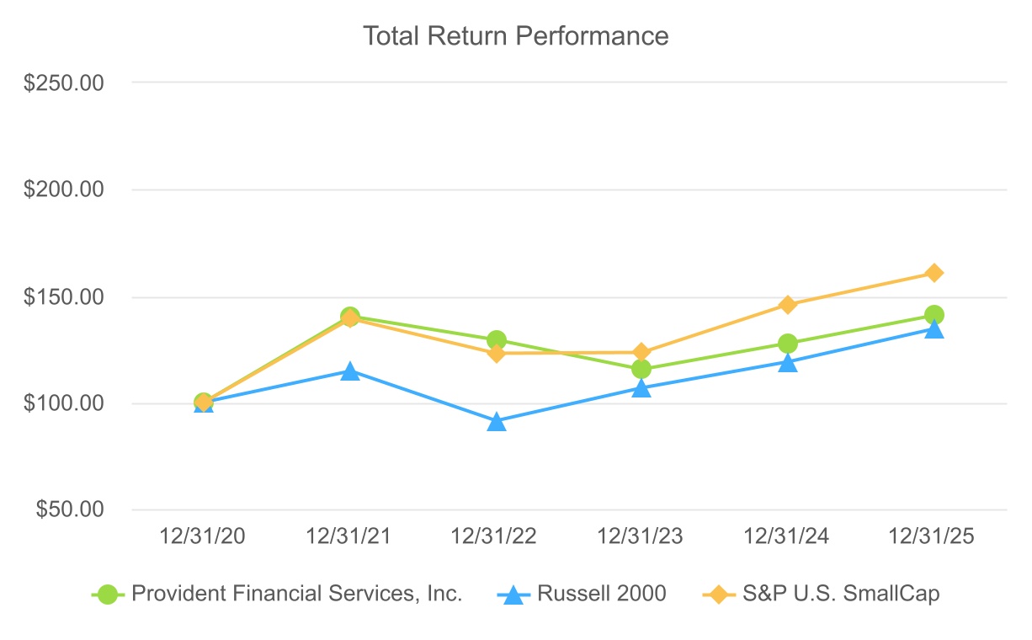The height and width of the screenshot is (640, 1032).
Task: Select S&P SmallCap diamond at 12/31/25
Action: coord(934,273)
